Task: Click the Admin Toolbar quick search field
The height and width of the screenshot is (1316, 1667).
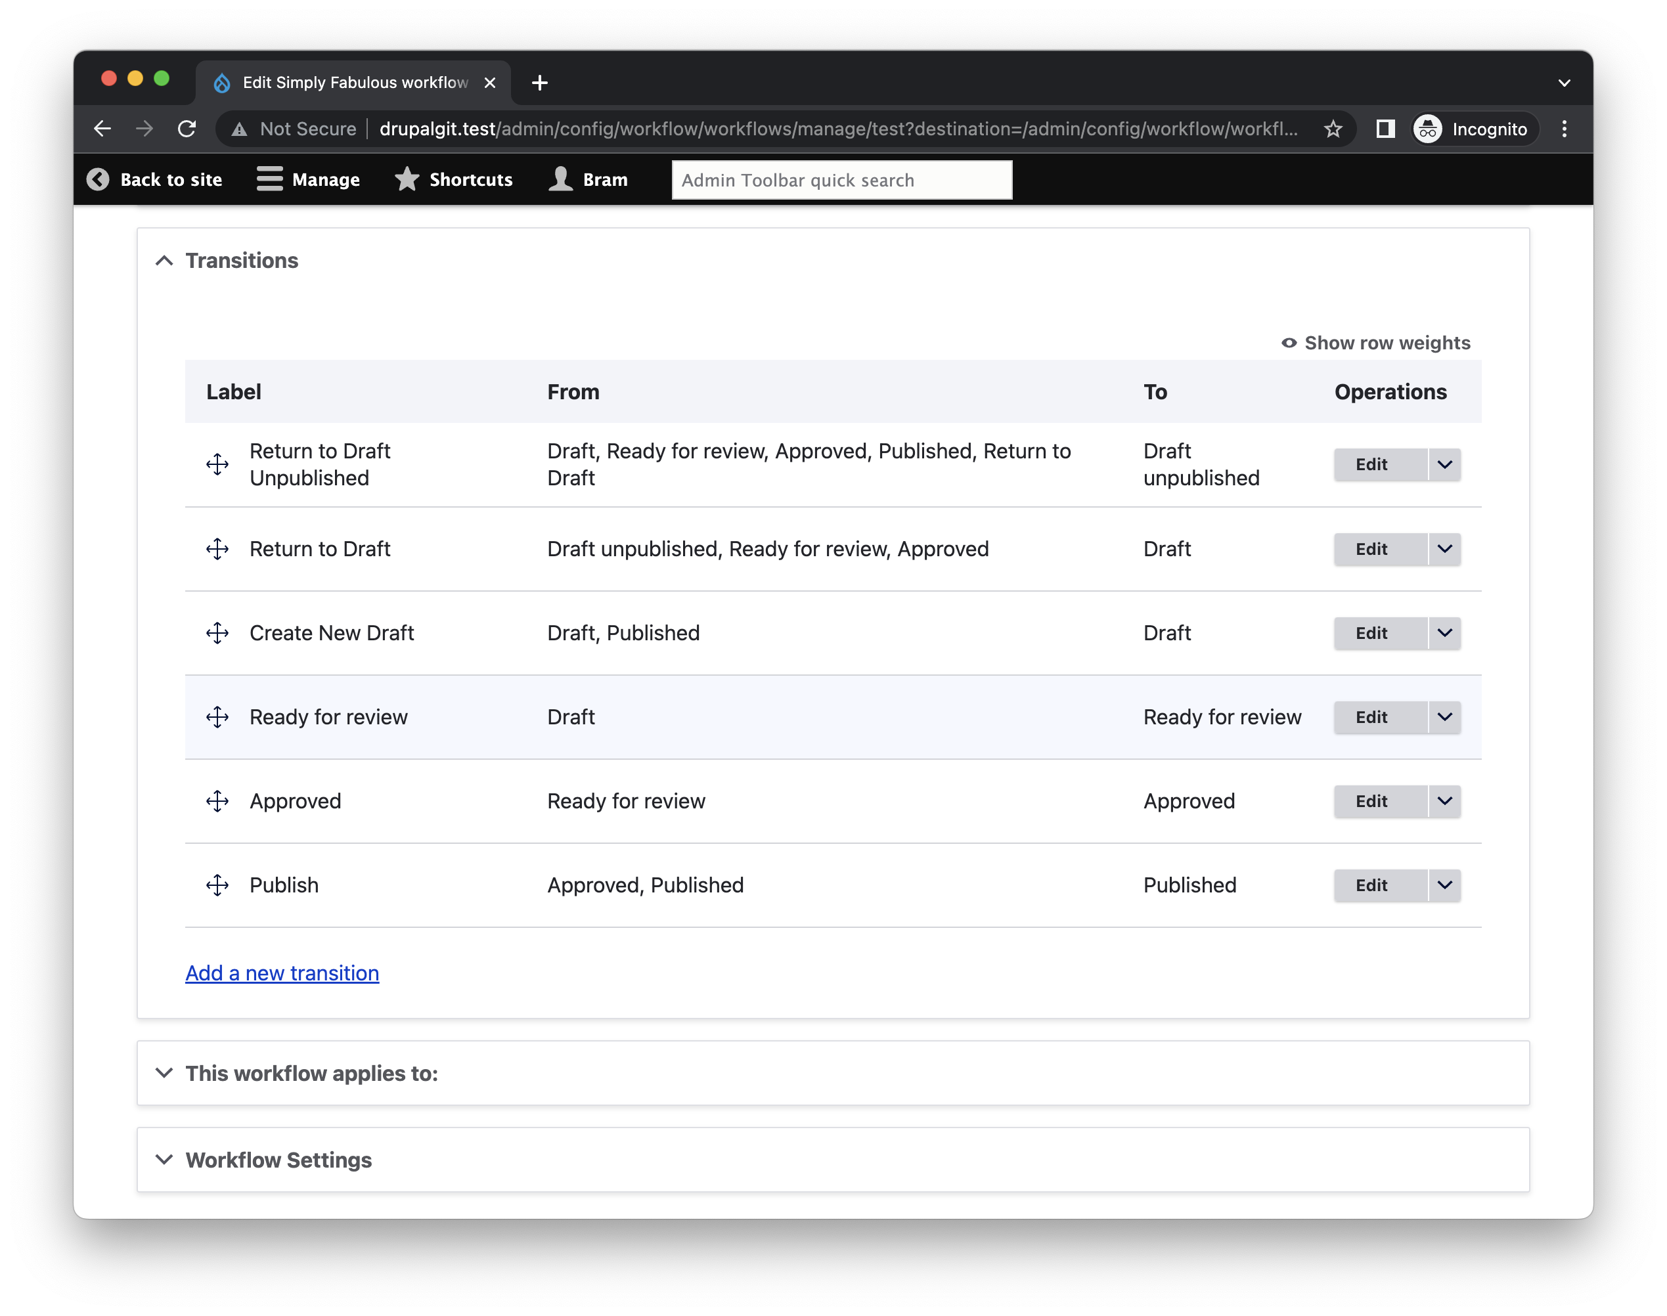Action: click(x=841, y=179)
